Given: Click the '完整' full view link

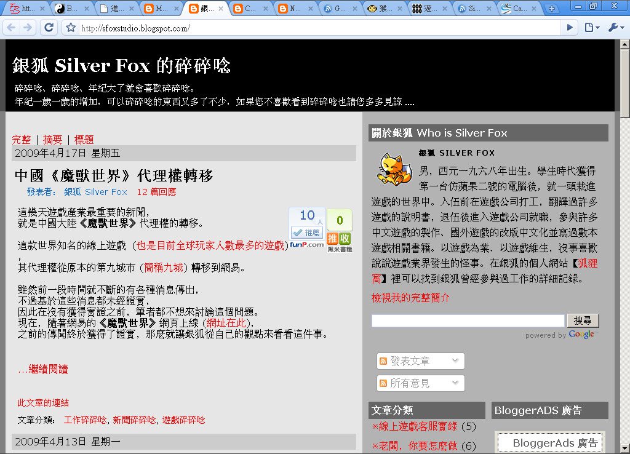Looking at the screenshot, I should [x=22, y=140].
